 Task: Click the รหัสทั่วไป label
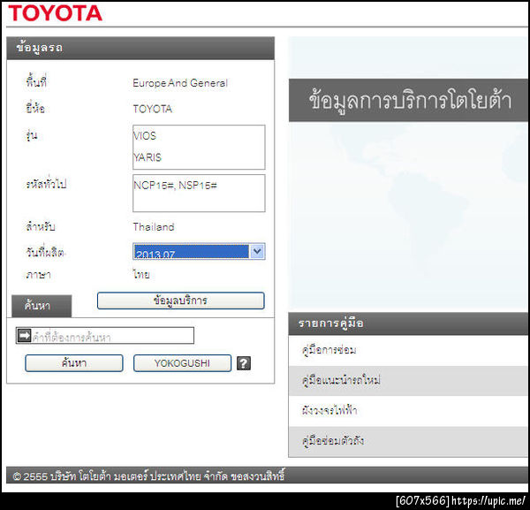pos(46,185)
